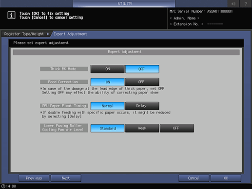Set Feed Correction to ON
Image resolution: width=252 pixels, height=189 pixels.
pos(107,82)
